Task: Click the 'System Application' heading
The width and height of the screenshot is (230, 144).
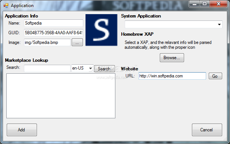Action: [x=141, y=16]
